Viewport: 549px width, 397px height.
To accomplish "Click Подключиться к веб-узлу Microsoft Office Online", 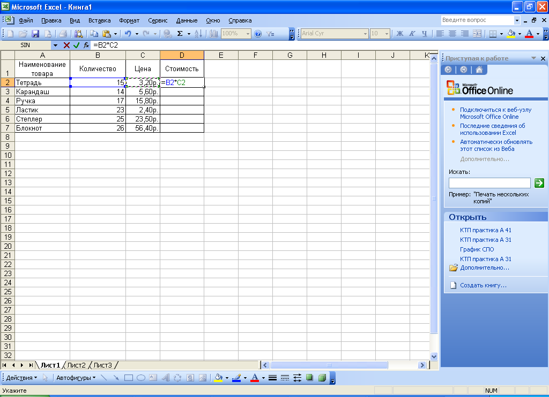I will tap(495, 113).
